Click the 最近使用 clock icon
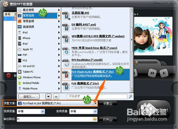178x129 pixels. 20,10
